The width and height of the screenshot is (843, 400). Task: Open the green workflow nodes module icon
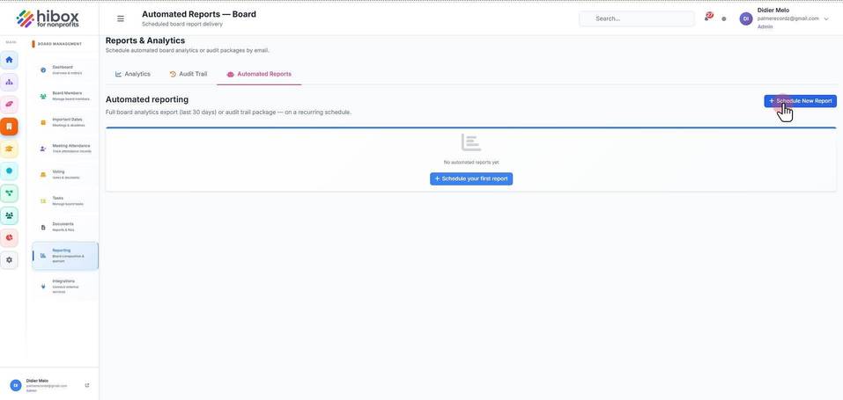[x=9, y=193]
